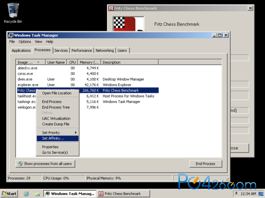Screen dimensions: 265x198
Task: Click the shield icon on Show processes button
Action: tap(21, 164)
